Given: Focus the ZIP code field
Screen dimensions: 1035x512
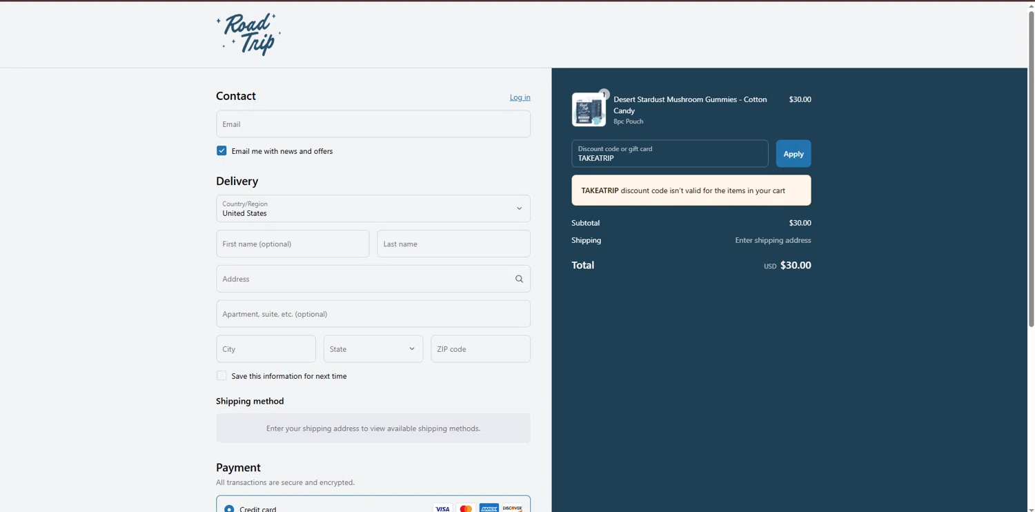Looking at the screenshot, I should tap(481, 349).
